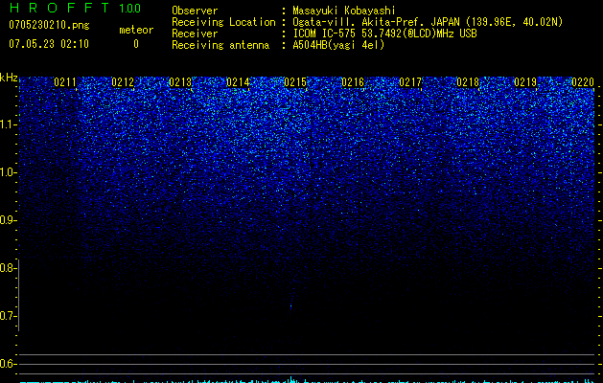Click the 1.1 kHz frequency axis label
This screenshot has width=603, height=383.
[8, 124]
